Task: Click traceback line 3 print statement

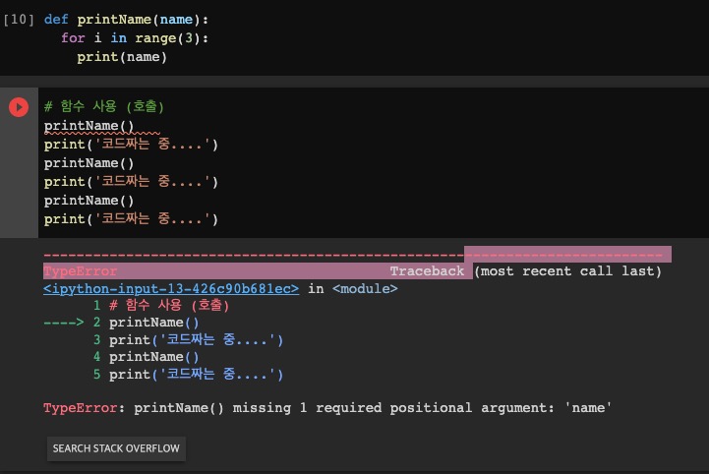Action: pos(197,339)
